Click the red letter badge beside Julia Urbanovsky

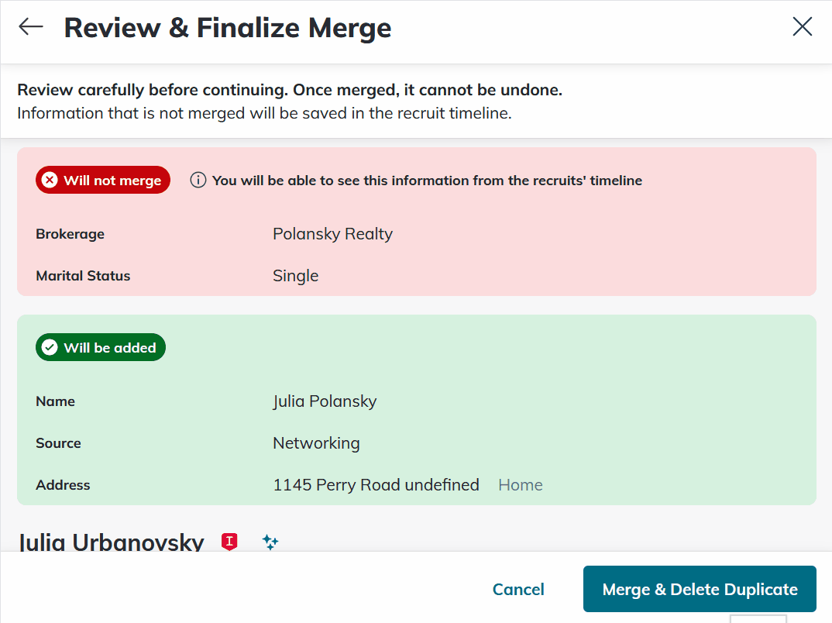pyautogui.click(x=229, y=542)
